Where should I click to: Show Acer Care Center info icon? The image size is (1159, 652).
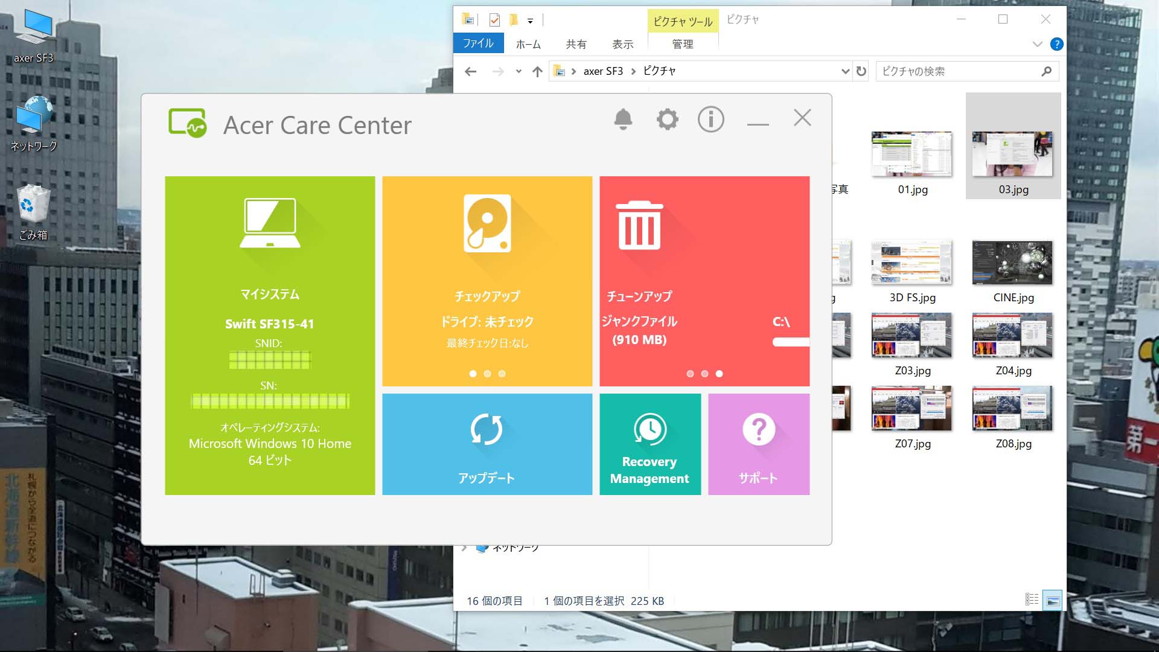(710, 119)
